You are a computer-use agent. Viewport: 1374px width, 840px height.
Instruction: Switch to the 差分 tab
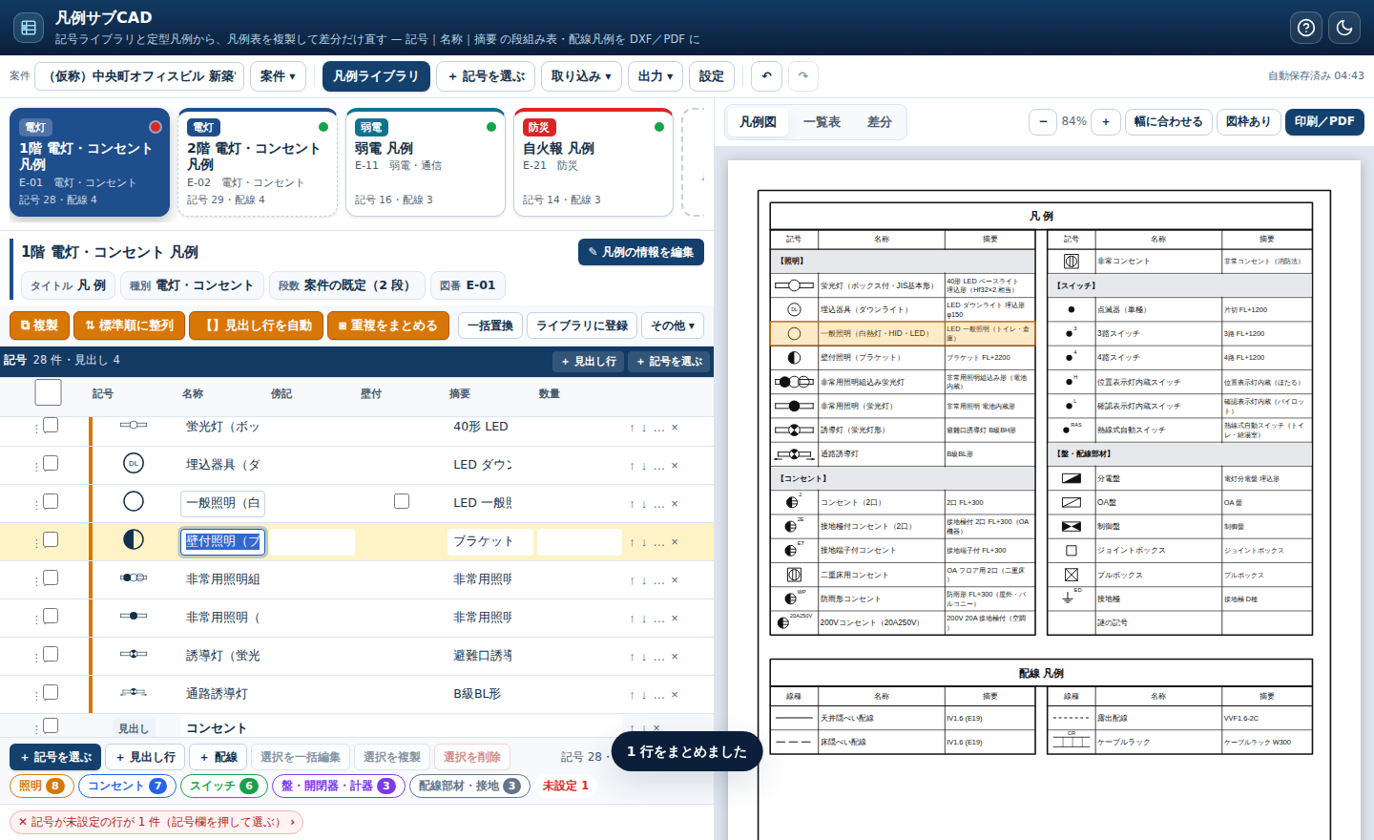[879, 122]
